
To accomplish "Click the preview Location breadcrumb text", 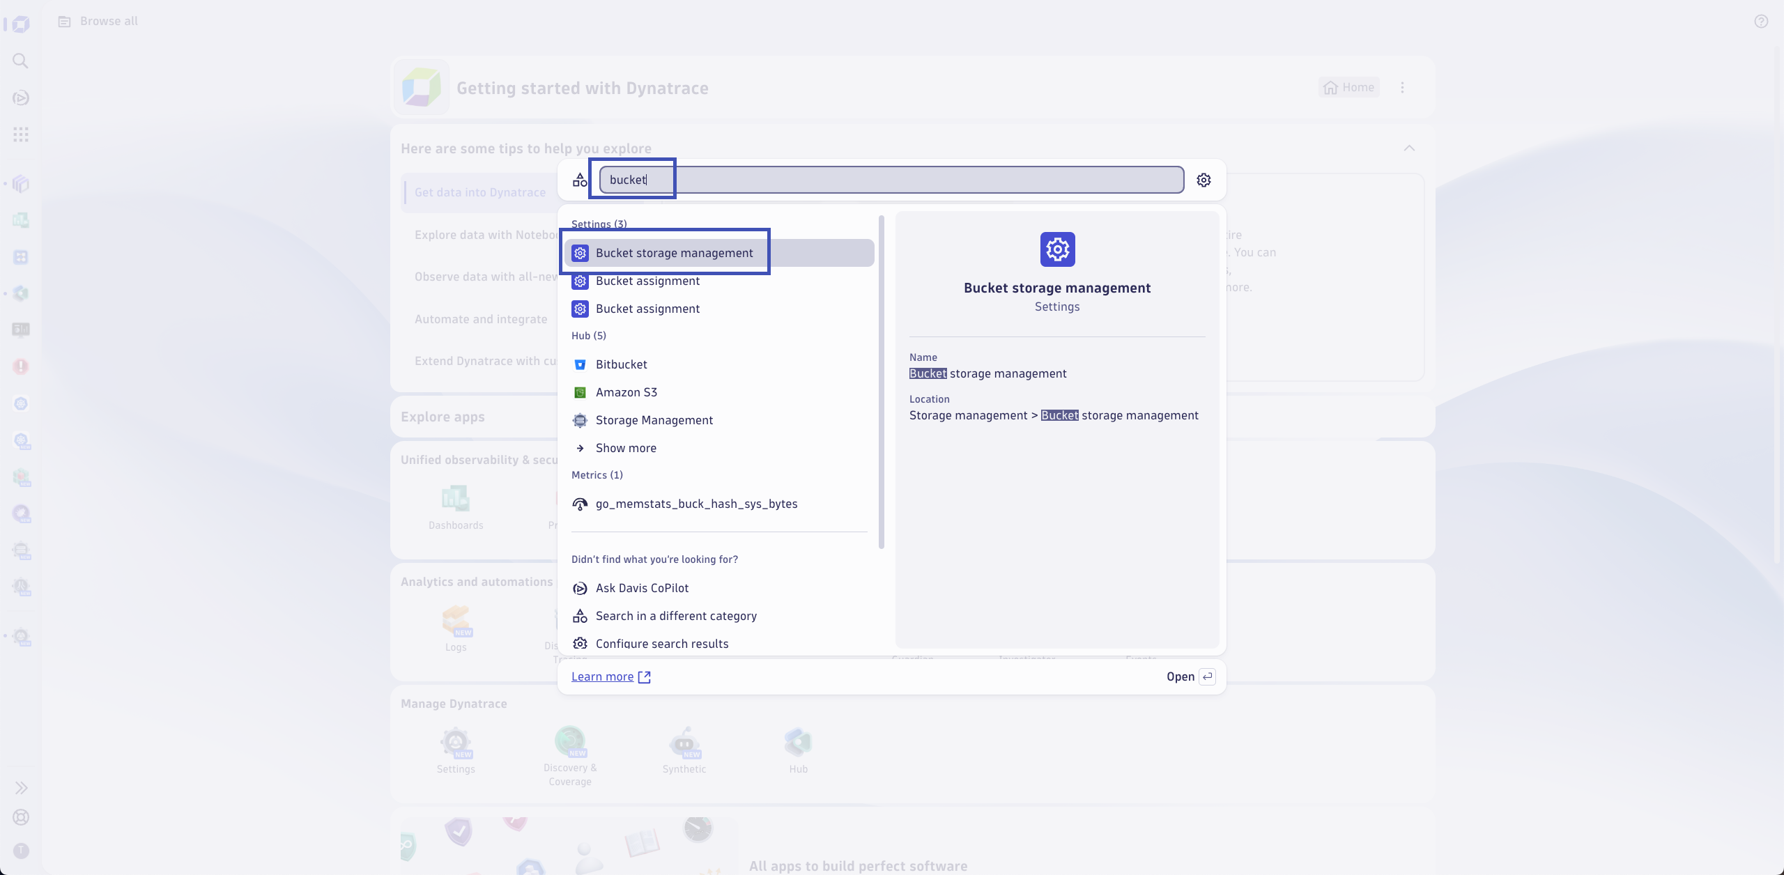I will pyautogui.click(x=1054, y=415).
